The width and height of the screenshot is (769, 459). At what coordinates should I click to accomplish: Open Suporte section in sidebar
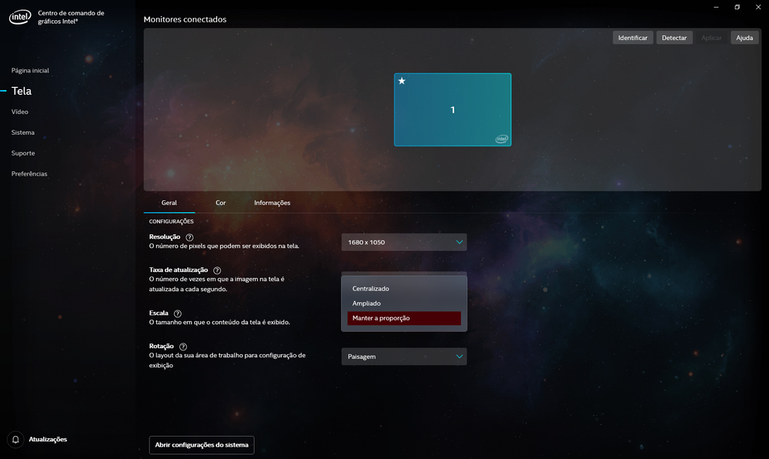(x=23, y=153)
